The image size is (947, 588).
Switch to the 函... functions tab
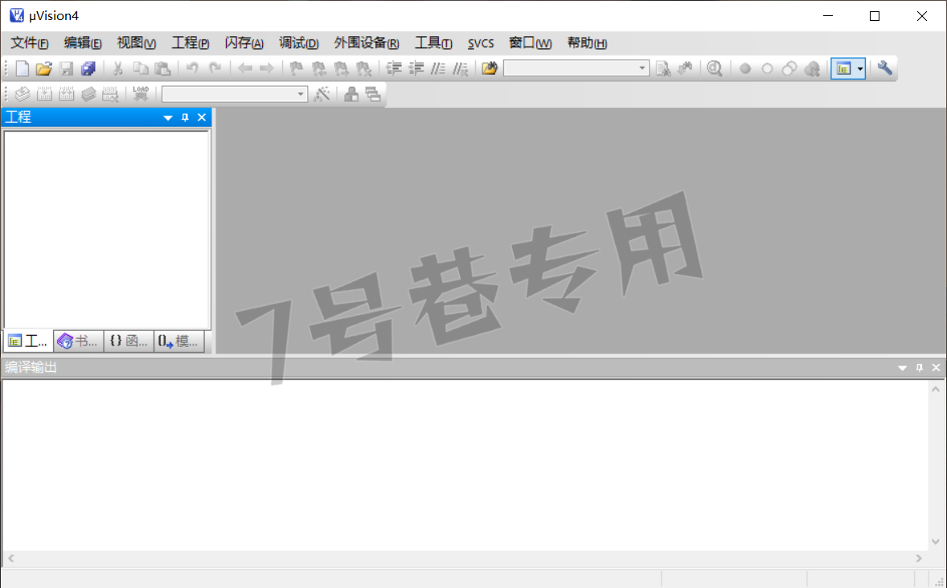coord(129,341)
